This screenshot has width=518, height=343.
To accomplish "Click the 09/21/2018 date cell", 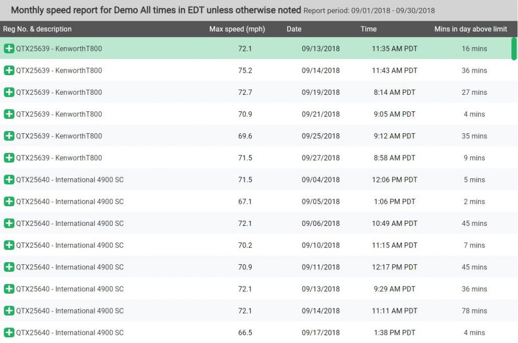I will coord(321,114).
